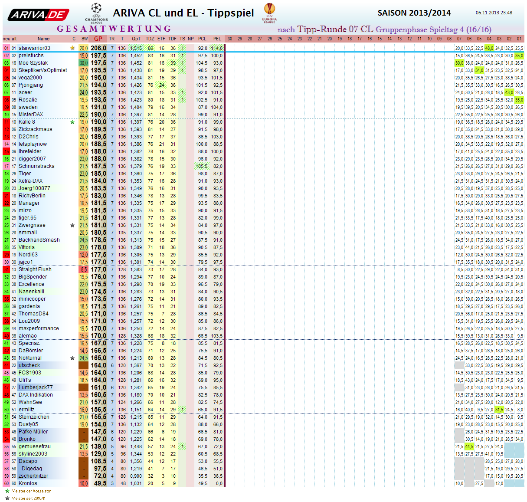The height and width of the screenshot is (502, 527).
Task: Select player name gemuesefrau
Action: coord(34,446)
